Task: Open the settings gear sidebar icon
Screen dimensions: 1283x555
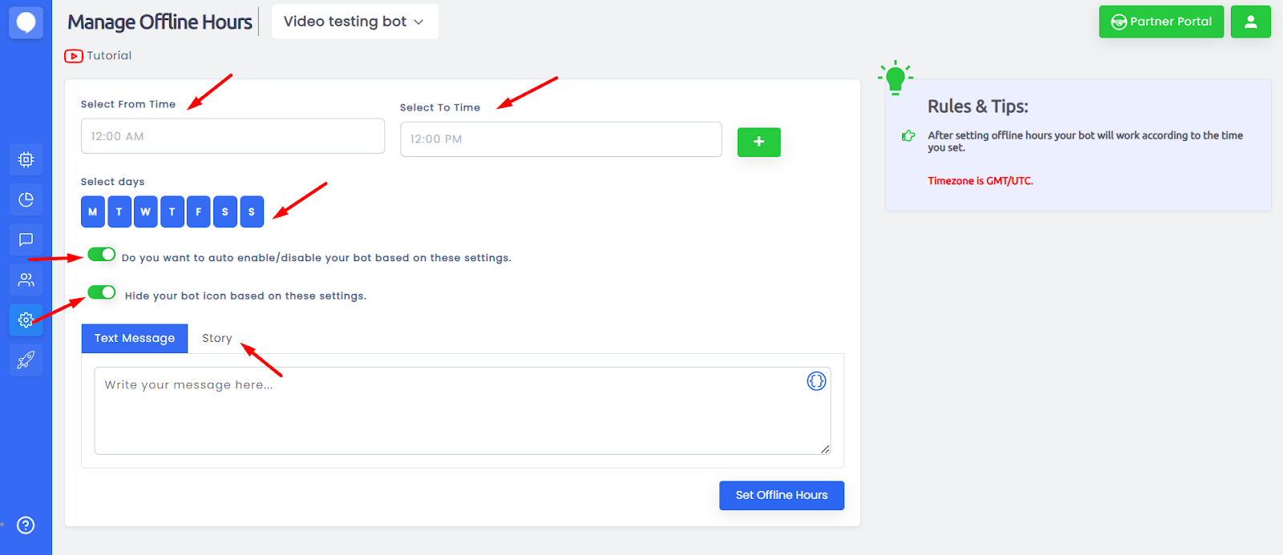Action: (x=26, y=320)
